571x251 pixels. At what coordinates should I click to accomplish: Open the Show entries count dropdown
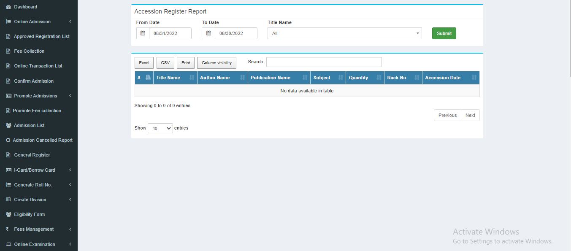(x=160, y=128)
